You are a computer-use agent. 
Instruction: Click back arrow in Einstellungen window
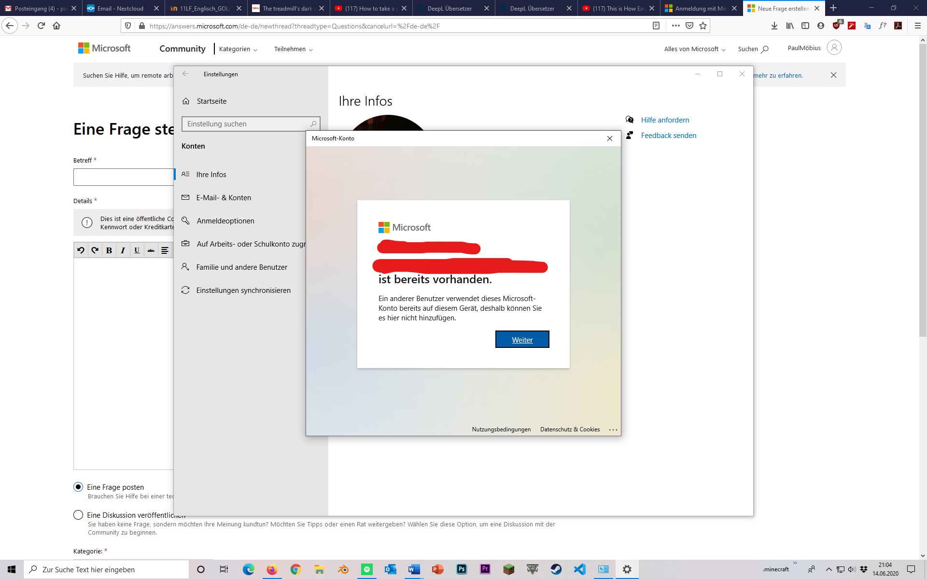(185, 74)
